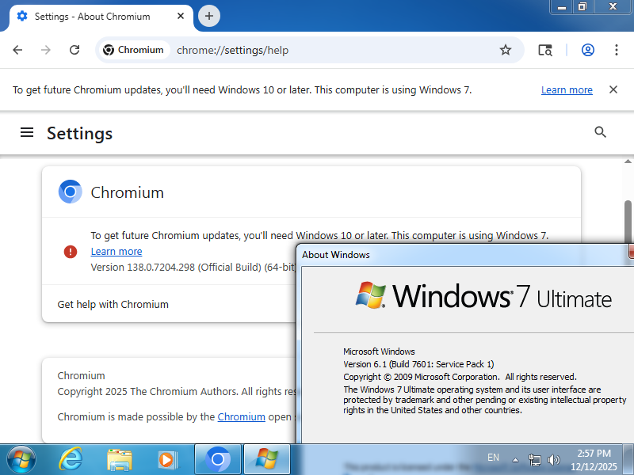Restore down the Chromium window

tap(582, 7)
